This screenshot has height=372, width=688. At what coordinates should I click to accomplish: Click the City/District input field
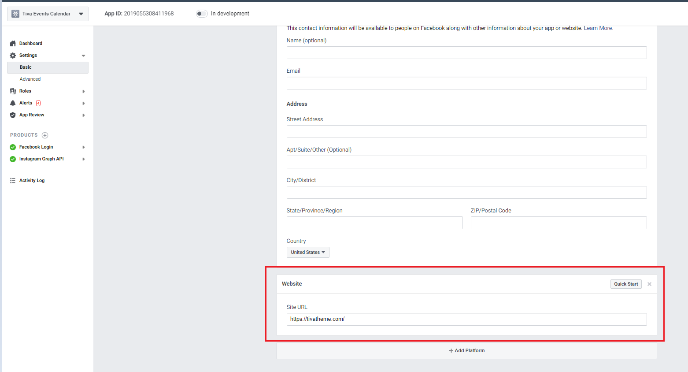point(467,193)
